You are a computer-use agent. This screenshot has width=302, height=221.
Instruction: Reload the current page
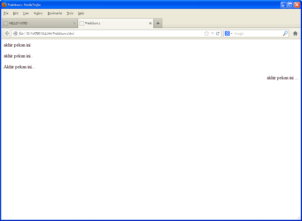coord(218,33)
